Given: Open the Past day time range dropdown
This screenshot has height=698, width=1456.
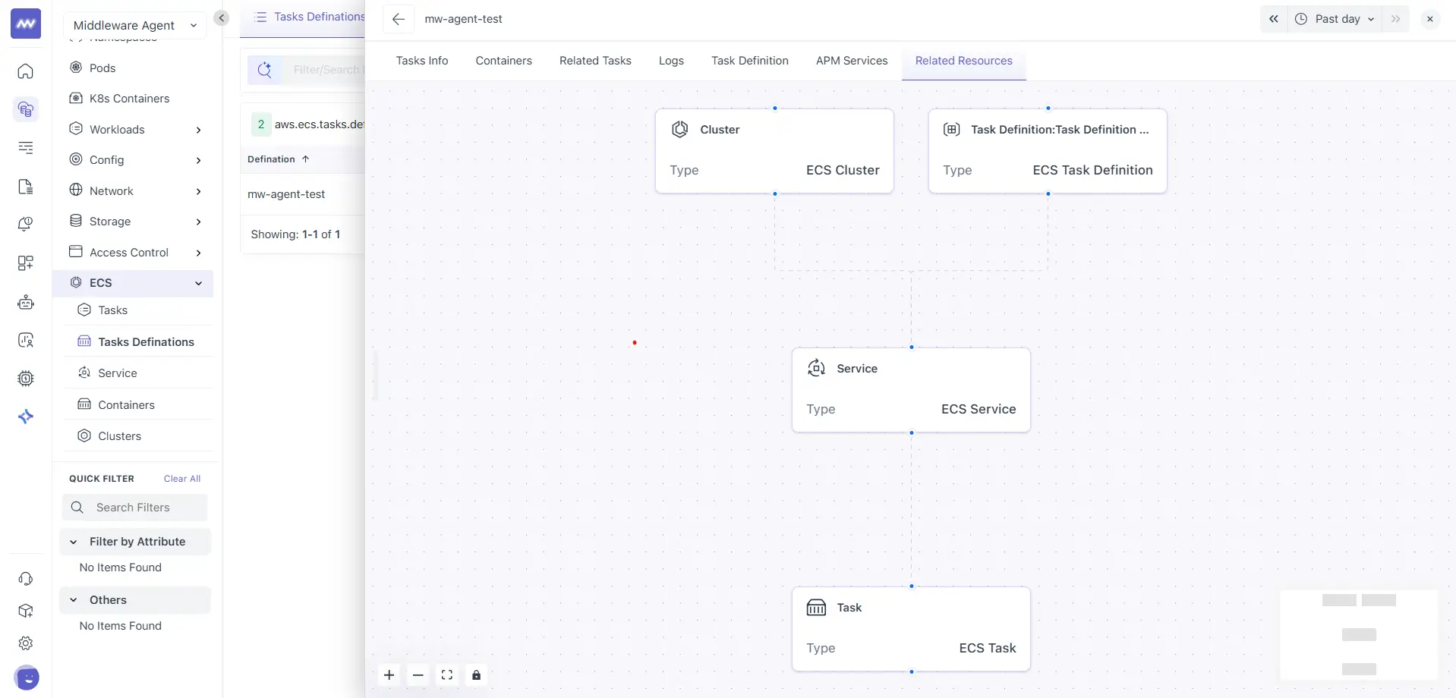Looking at the screenshot, I should [x=1336, y=19].
